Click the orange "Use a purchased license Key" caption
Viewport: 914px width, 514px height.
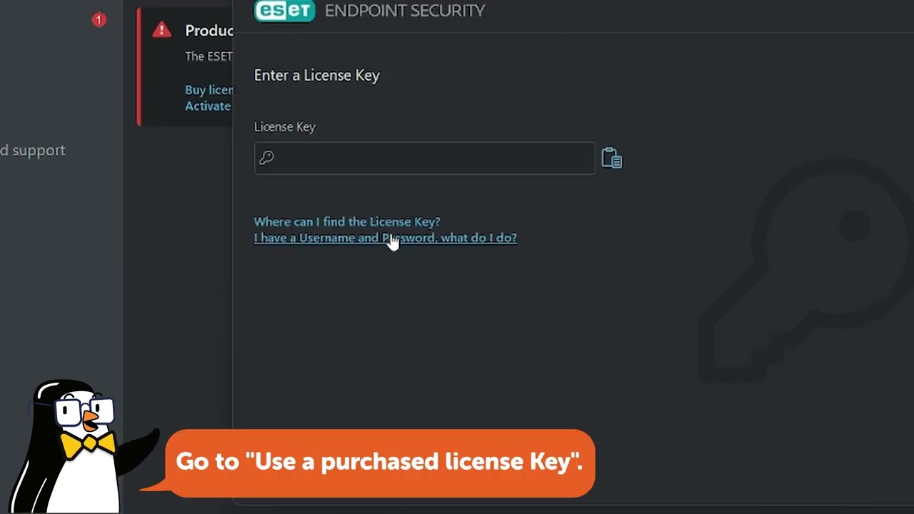click(379, 462)
